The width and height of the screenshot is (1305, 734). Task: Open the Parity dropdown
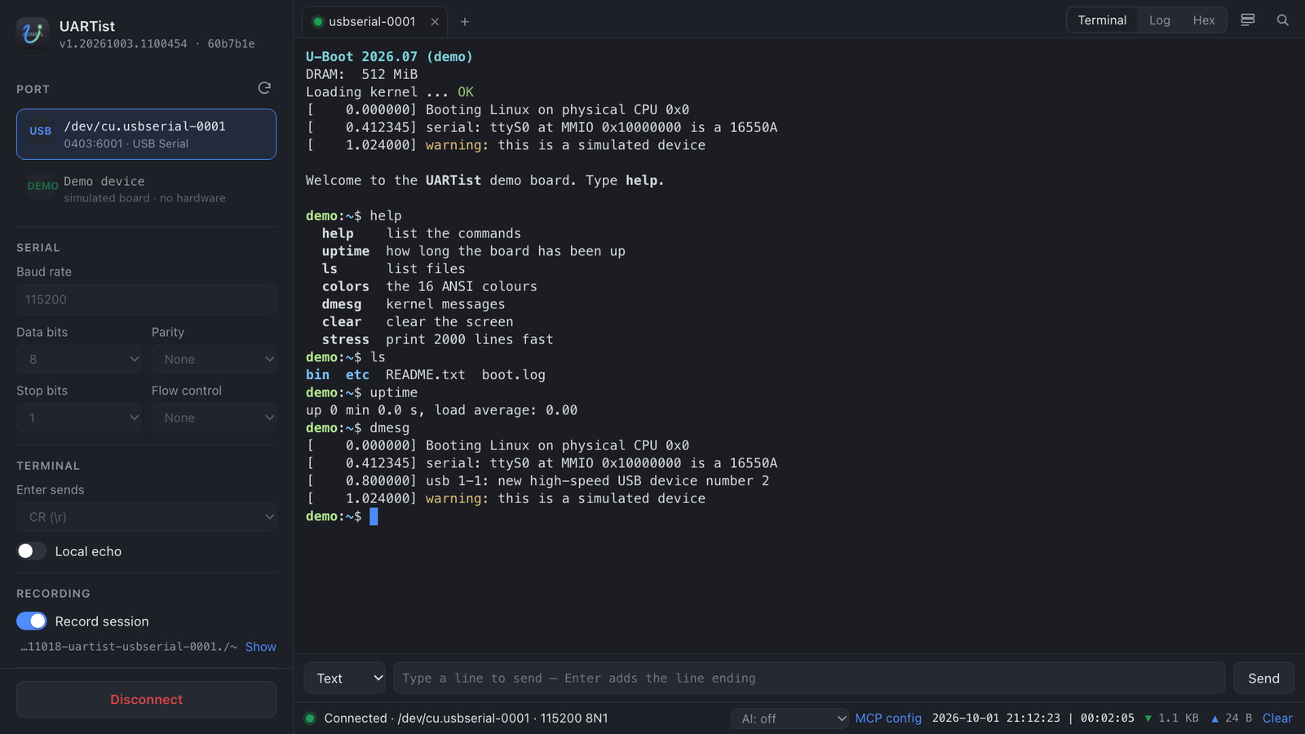point(214,360)
